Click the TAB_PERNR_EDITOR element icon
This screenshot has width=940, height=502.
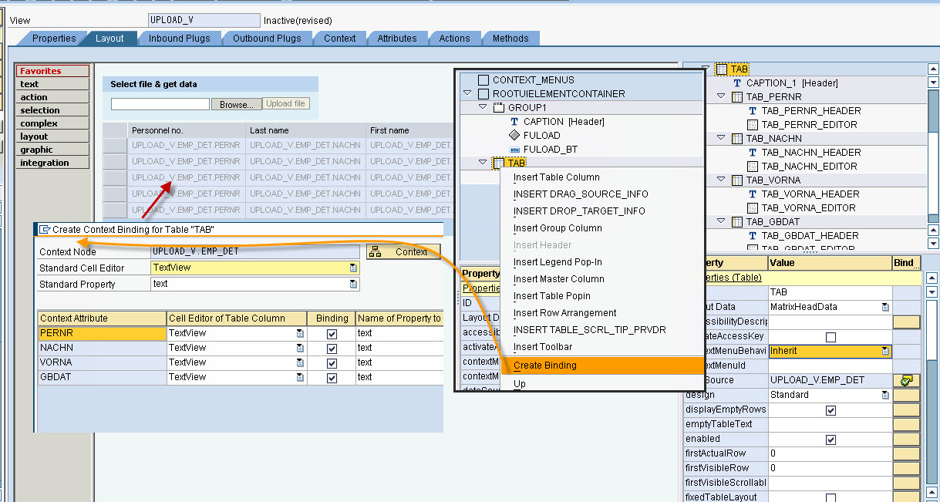coord(753,123)
